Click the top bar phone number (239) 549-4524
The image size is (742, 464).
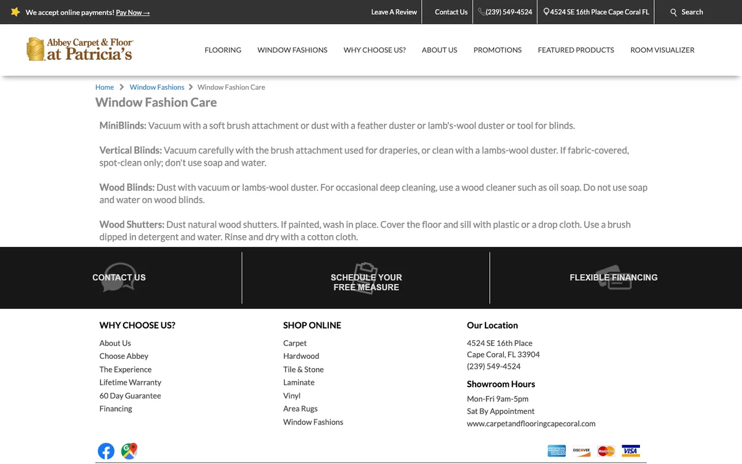coord(509,12)
